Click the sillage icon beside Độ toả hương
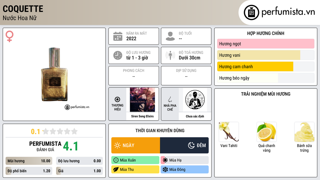The height and width of the screenshot is (180, 320). click(x=170, y=55)
